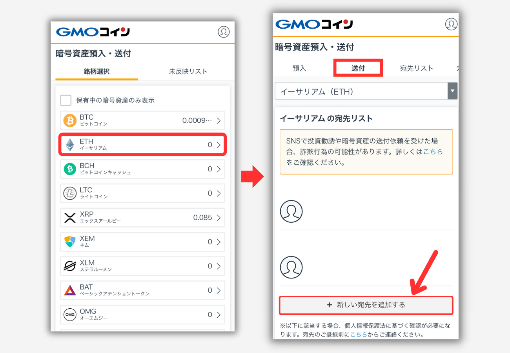
Task: Switch to the 預入 tab
Action: (299, 68)
